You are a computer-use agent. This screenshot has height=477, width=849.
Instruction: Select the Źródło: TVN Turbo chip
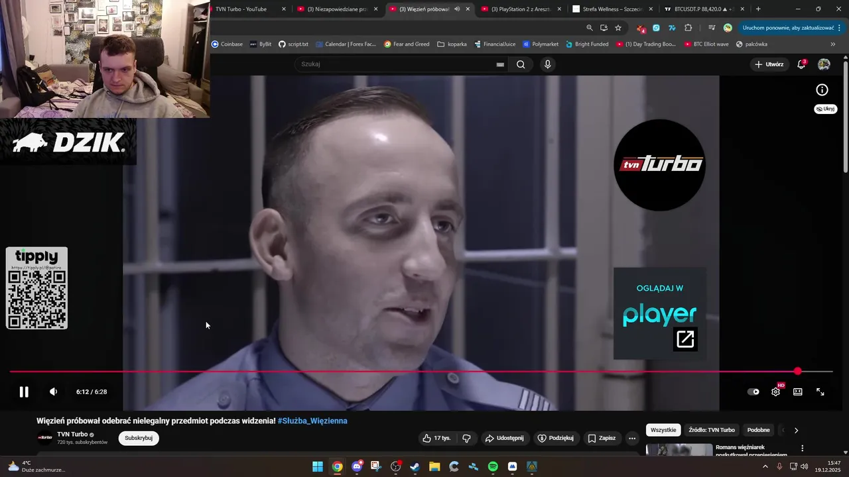[711, 430]
